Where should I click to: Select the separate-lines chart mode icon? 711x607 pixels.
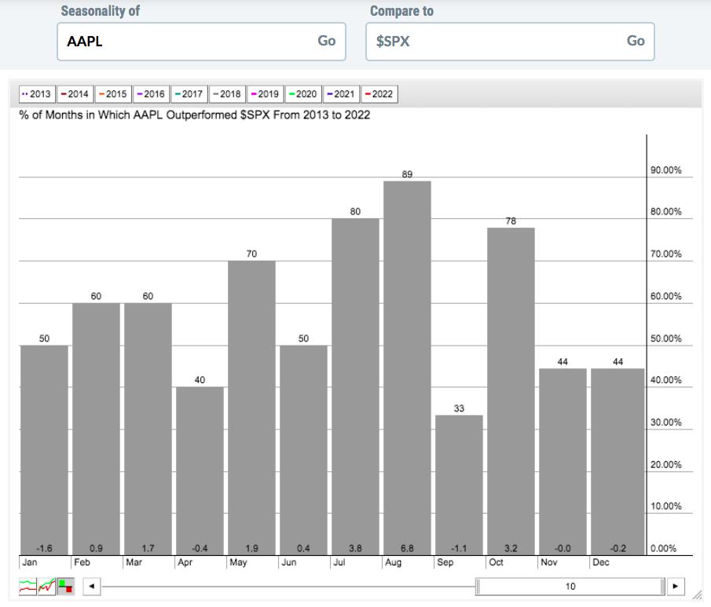coord(27,586)
